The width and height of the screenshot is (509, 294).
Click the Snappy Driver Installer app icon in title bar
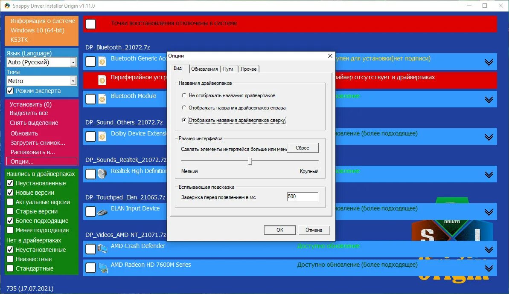(x=7, y=6)
